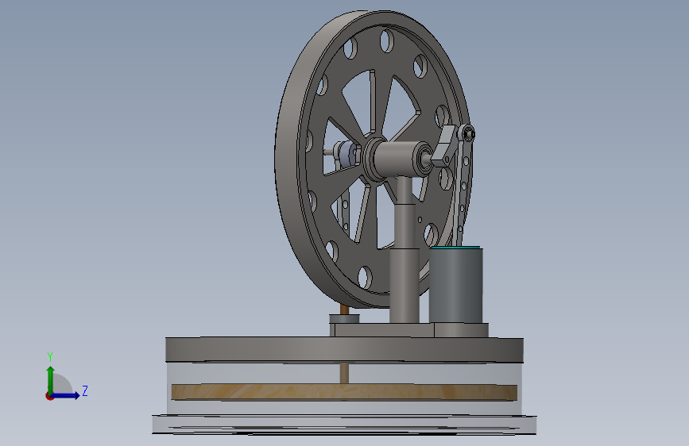Select the green Y axis arrow
This screenshot has height=446, width=689.
coord(50,380)
